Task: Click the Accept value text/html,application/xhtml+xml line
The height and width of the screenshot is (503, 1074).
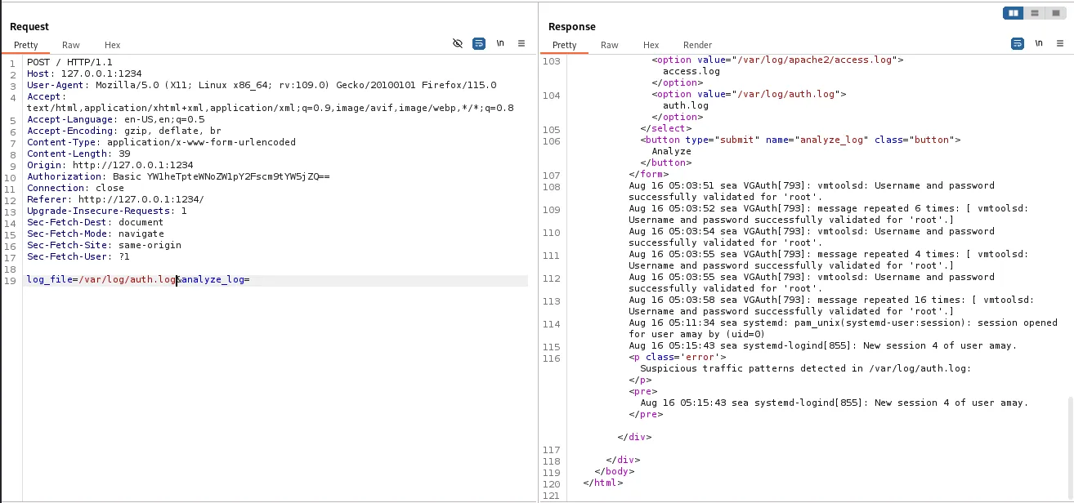Action: [x=271, y=108]
